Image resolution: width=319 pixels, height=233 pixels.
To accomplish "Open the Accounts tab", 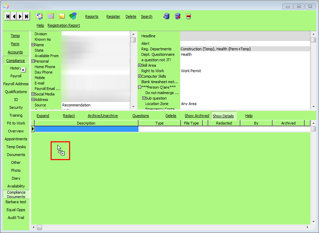I will (15, 52).
